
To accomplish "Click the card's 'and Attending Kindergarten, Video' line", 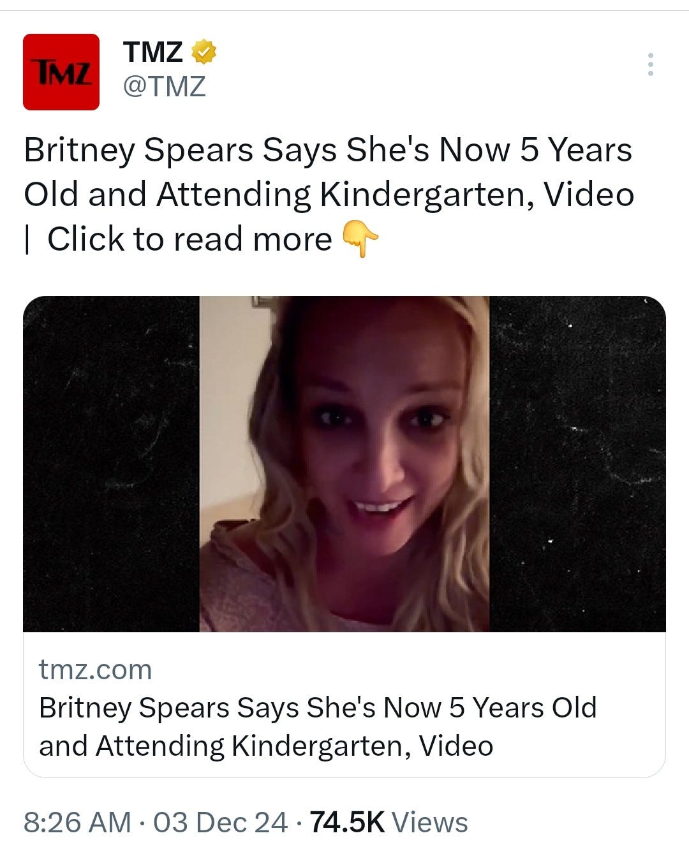I will pos(266,746).
